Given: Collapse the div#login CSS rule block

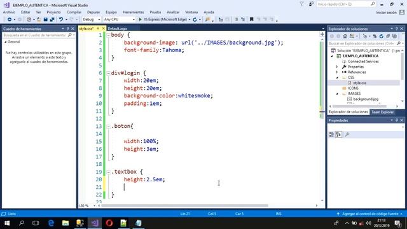Looking at the screenshot, I should pos(108,73).
